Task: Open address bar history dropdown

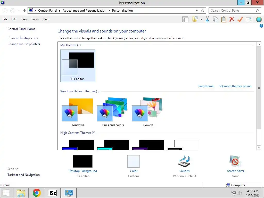Action: [x=197, y=11]
